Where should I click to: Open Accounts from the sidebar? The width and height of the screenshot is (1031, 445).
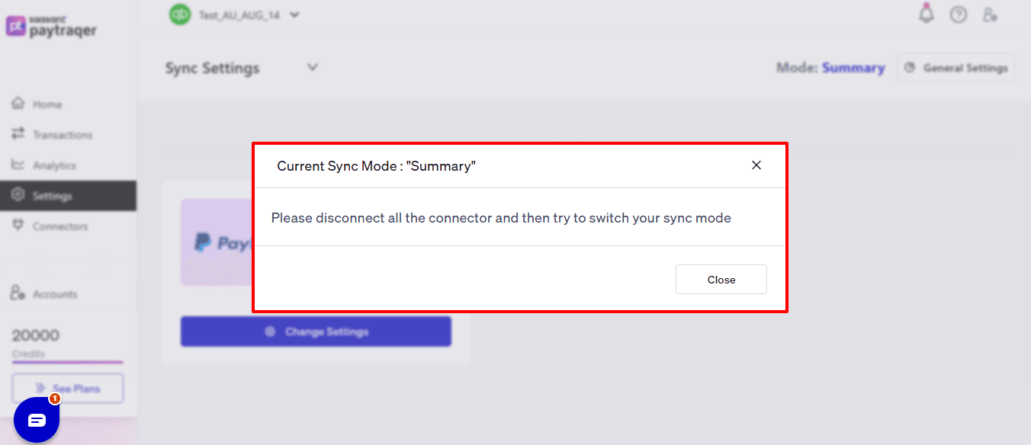18,293
